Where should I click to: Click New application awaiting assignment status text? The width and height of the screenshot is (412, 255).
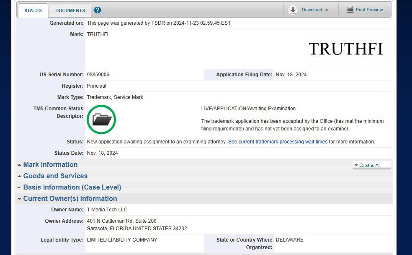click(x=157, y=142)
